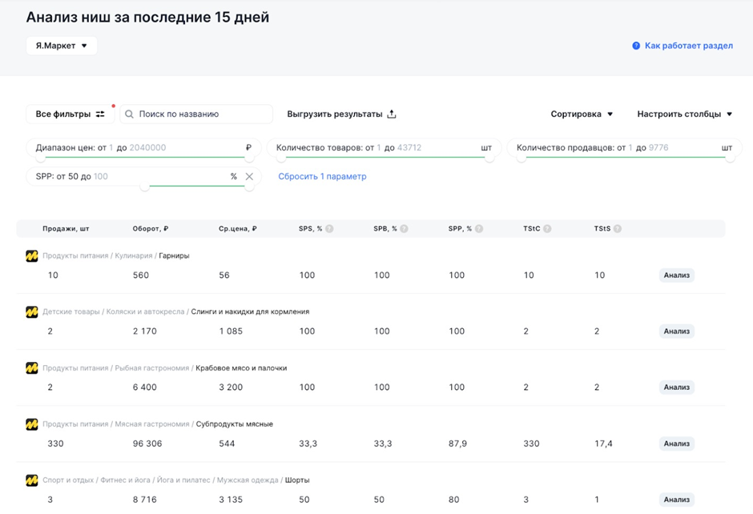
Task: Click Yandex Market icon in the Шорты row
Action: tap(32, 480)
